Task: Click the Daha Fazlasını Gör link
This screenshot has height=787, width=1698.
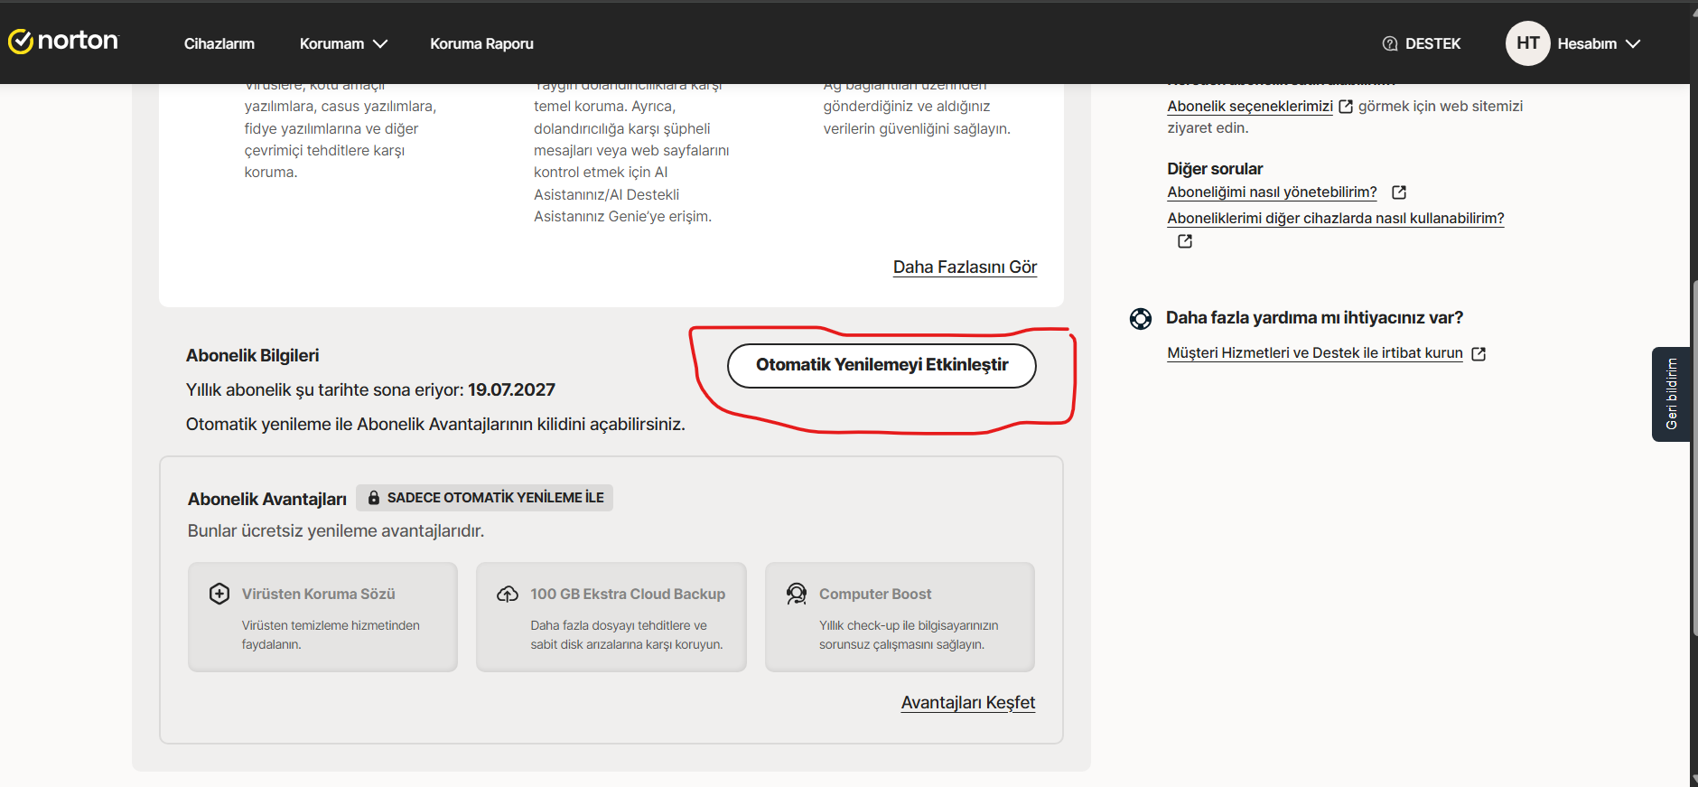Action: 965,267
